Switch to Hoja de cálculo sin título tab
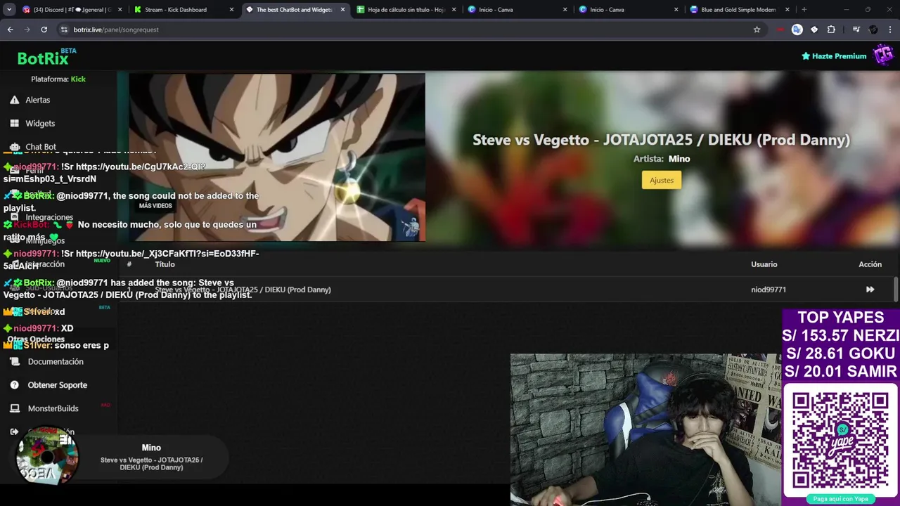Viewport: 900px width, 506px height. click(406, 10)
